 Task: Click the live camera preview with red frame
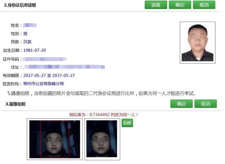coord(55,139)
